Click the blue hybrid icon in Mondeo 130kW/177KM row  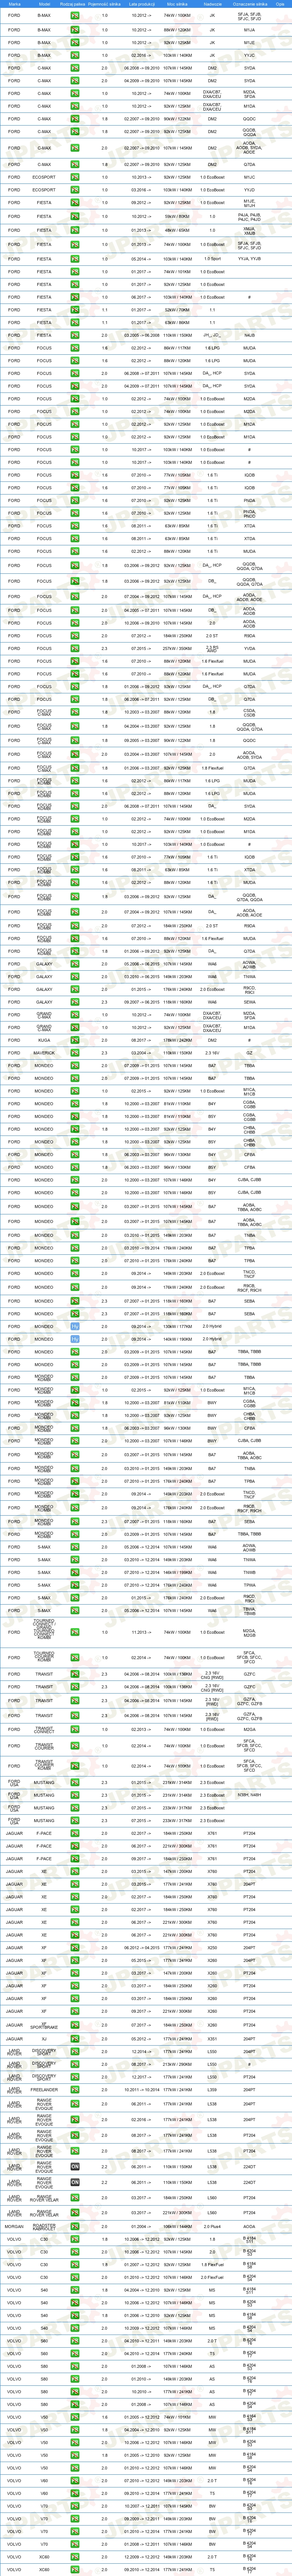pyautogui.click(x=75, y=1326)
